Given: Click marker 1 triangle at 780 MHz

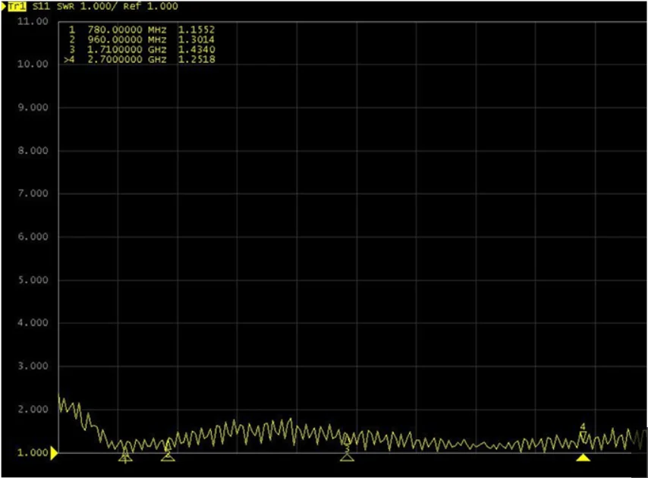Looking at the screenshot, I should [x=125, y=457].
